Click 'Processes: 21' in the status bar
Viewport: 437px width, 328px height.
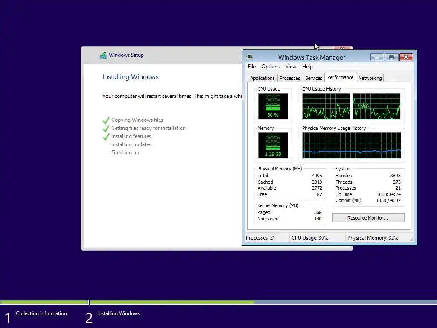pyautogui.click(x=260, y=238)
